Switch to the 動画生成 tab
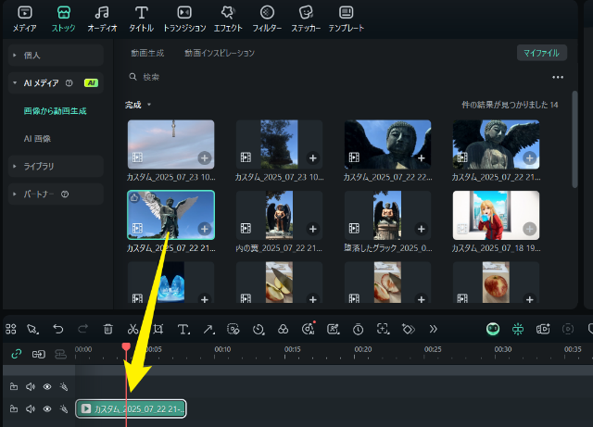Screen dimensions: 593x427 [x=147, y=53]
